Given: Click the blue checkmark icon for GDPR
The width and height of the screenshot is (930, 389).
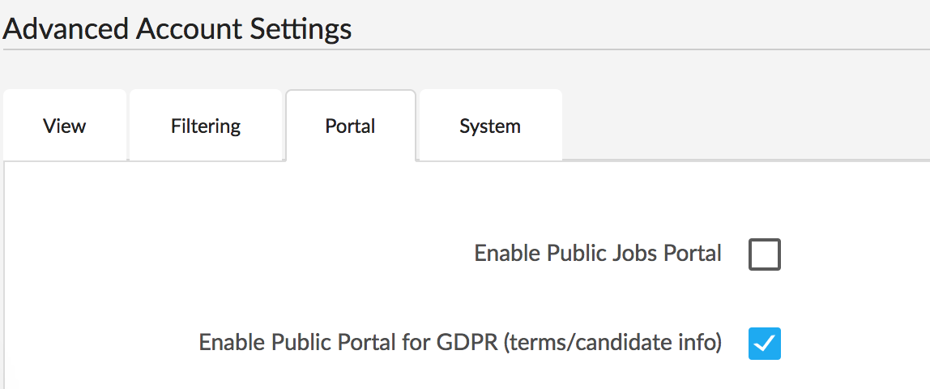Looking at the screenshot, I should (x=765, y=344).
